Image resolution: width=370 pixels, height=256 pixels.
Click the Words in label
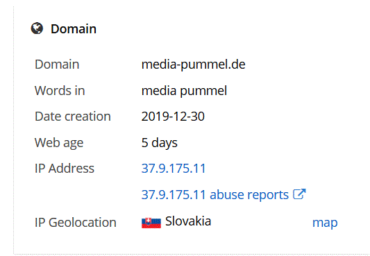[60, 90]
